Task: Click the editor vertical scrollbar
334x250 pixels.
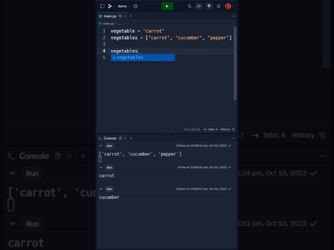Action: 235,64
